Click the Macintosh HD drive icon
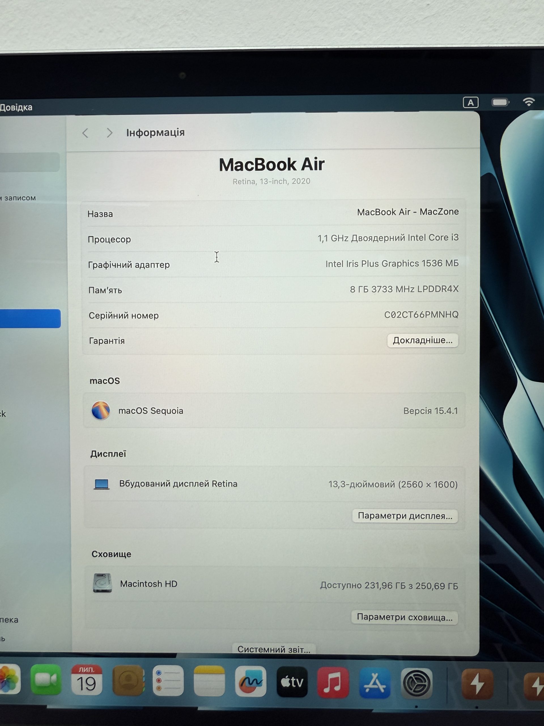544x726 pixels. point(102,583)
